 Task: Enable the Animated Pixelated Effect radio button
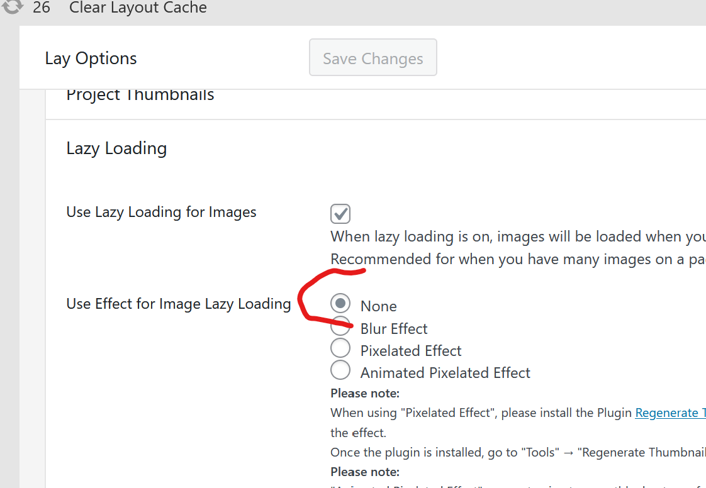(x=340, y=370)
